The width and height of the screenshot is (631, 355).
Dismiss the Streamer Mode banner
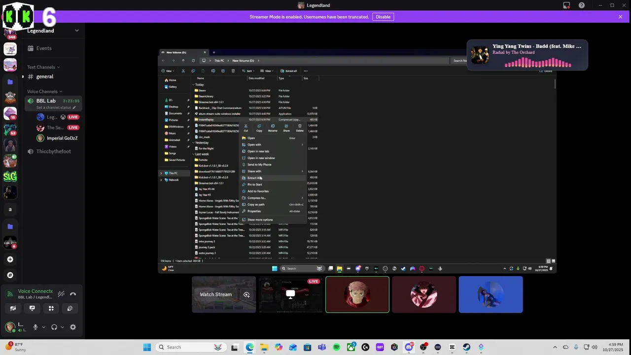tap(620, 17)
